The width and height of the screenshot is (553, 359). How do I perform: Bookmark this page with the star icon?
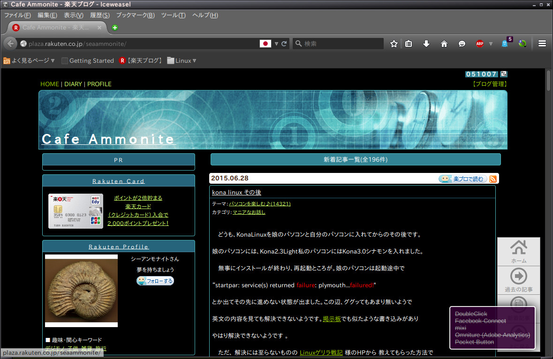tap(394, 44)
